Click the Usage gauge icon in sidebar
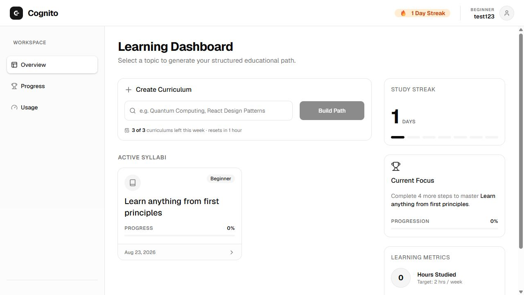 (14, 107)
